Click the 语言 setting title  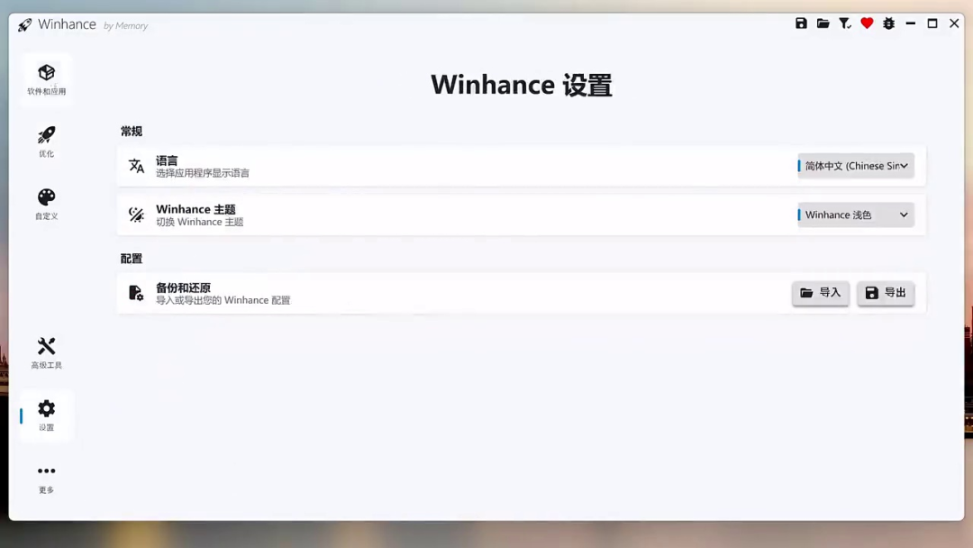(x=167, y=160)
